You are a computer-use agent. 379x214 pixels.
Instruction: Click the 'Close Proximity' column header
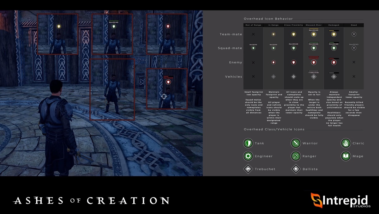pyautogui.click(x=293, y=25)
